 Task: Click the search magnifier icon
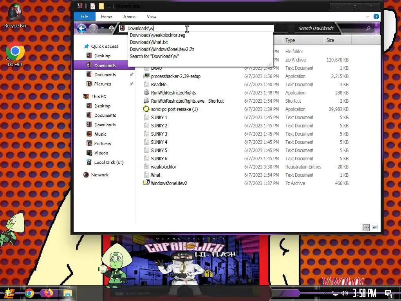pyautogui.click(x=368, y=28)
